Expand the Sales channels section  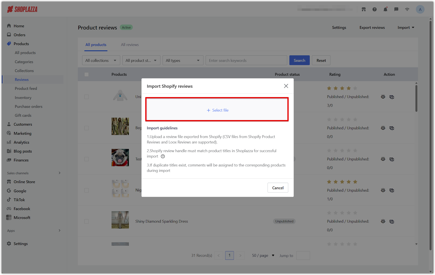tap(60, 173)
